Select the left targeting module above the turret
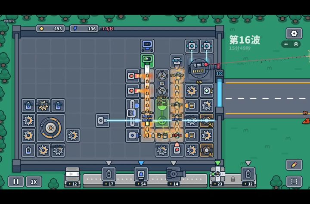Image resolution: width=310 pixels, height=204 pixels. point(192,46)
